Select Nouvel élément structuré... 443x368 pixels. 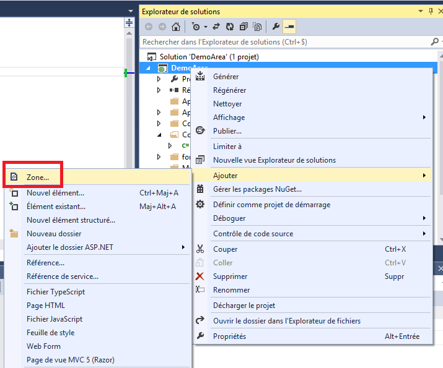click(98, 220)
